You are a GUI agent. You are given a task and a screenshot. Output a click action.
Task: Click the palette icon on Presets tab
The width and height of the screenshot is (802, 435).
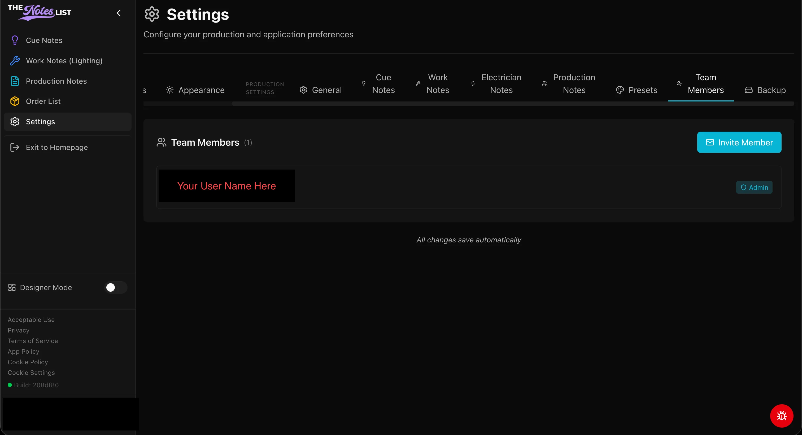coord(620,90)
